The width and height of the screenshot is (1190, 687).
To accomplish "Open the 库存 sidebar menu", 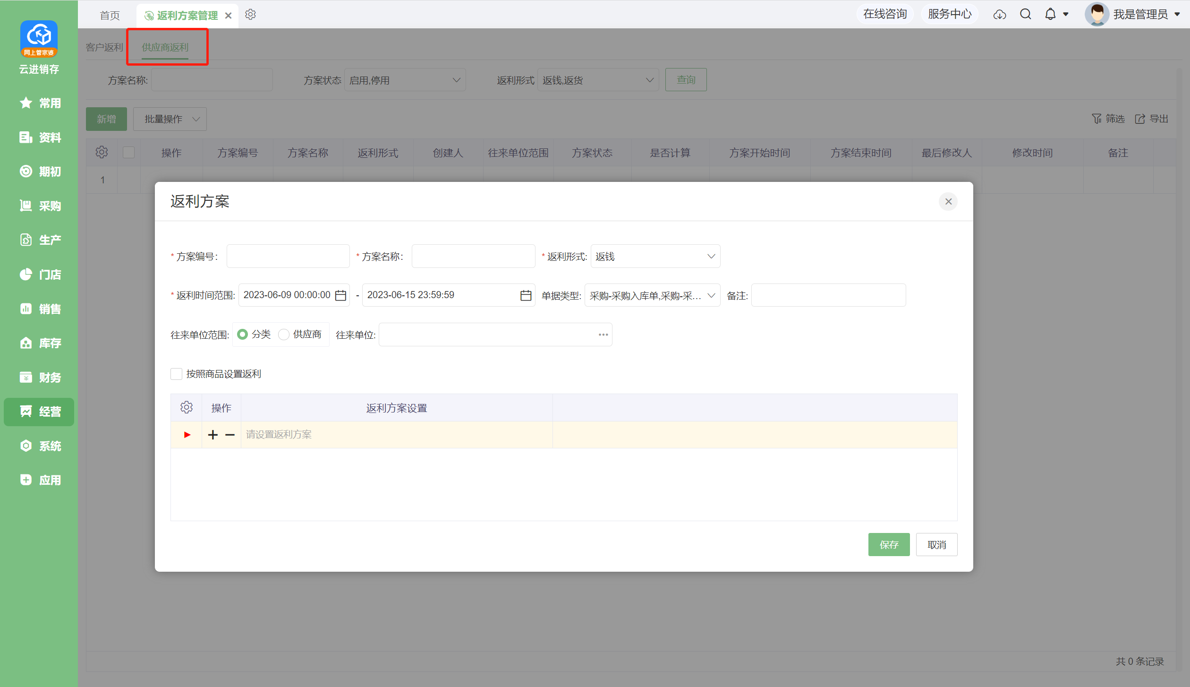I will pyautogui.click(x=39, y=343).
